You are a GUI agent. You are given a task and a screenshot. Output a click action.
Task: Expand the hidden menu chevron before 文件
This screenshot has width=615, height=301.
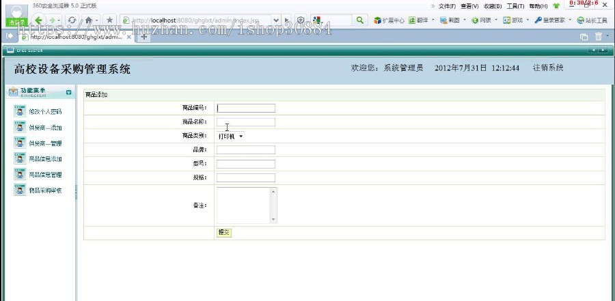pos(433,6)
